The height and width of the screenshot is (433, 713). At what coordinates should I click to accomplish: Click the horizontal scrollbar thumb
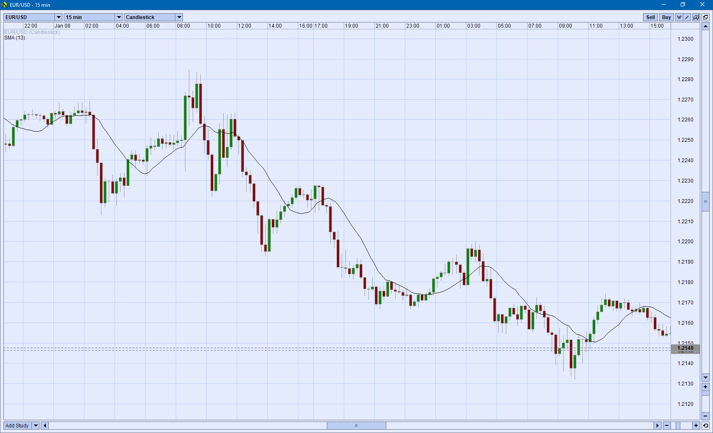coord(356,425)
